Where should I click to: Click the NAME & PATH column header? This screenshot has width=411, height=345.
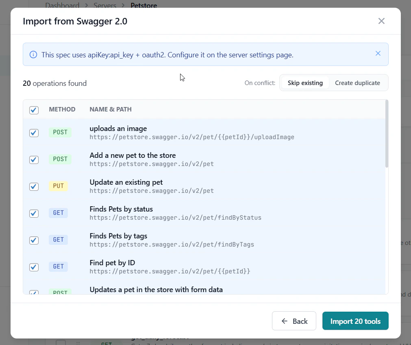click(111, 109)
